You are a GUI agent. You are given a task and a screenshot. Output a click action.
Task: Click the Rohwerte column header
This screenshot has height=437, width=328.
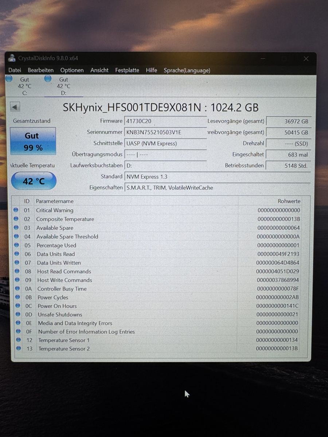coord(289,201)
